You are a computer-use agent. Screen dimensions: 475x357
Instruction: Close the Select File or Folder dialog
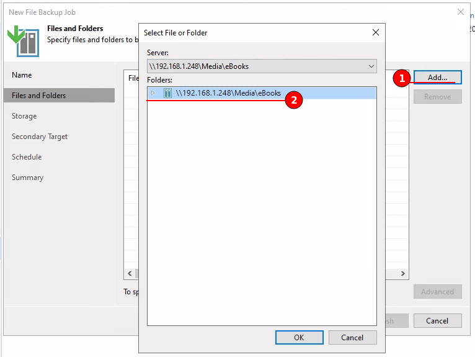pos(376,32)
